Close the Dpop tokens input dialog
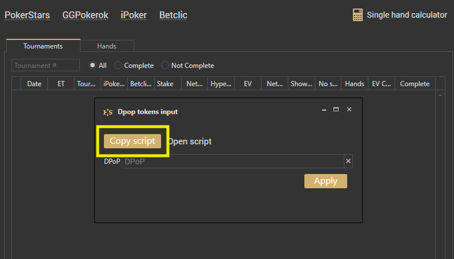454x259 pixels. pyautogui.click(x=349, y=110)
